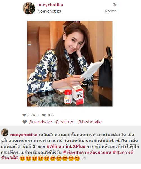Open @bwbowiie user profile
141x169 pixels.
90,122
